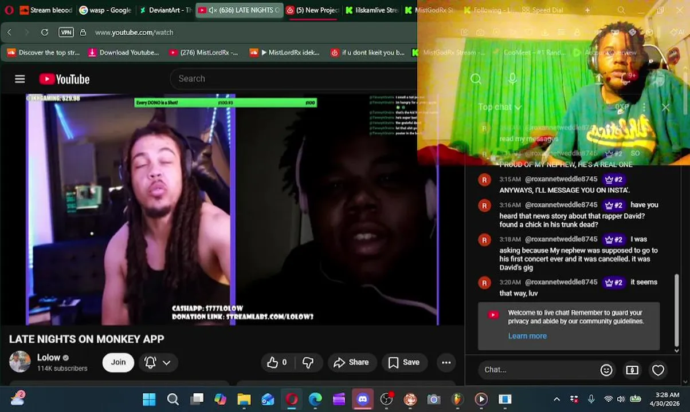Open the '(276) MistLordRx' bookmark

click(203, 52)
